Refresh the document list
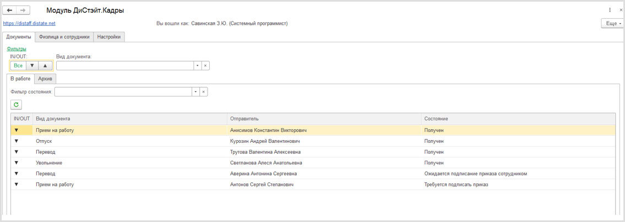625x222 pixels. (16, 104)
